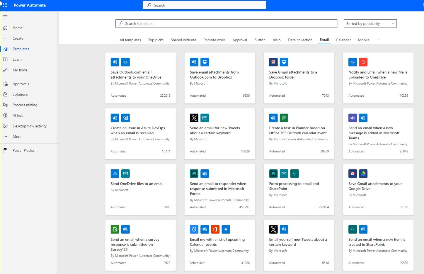This screenshot has height=274, width=424.
Task: Go to My flows in the sidebar
Action: click(20, 70)
